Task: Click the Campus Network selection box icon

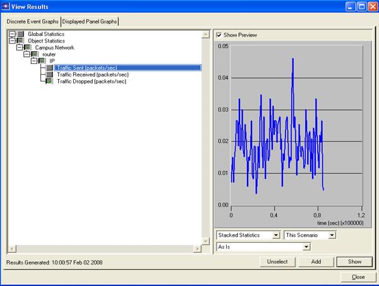Action: click(x=28, y=47)
